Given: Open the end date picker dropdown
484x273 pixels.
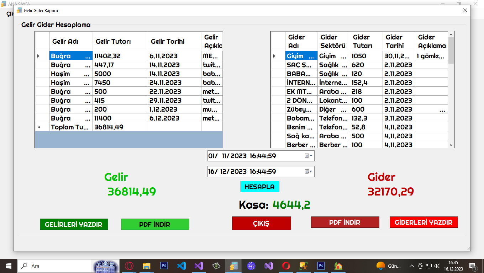Looking at the screenshot, I should tap(309, 172).
